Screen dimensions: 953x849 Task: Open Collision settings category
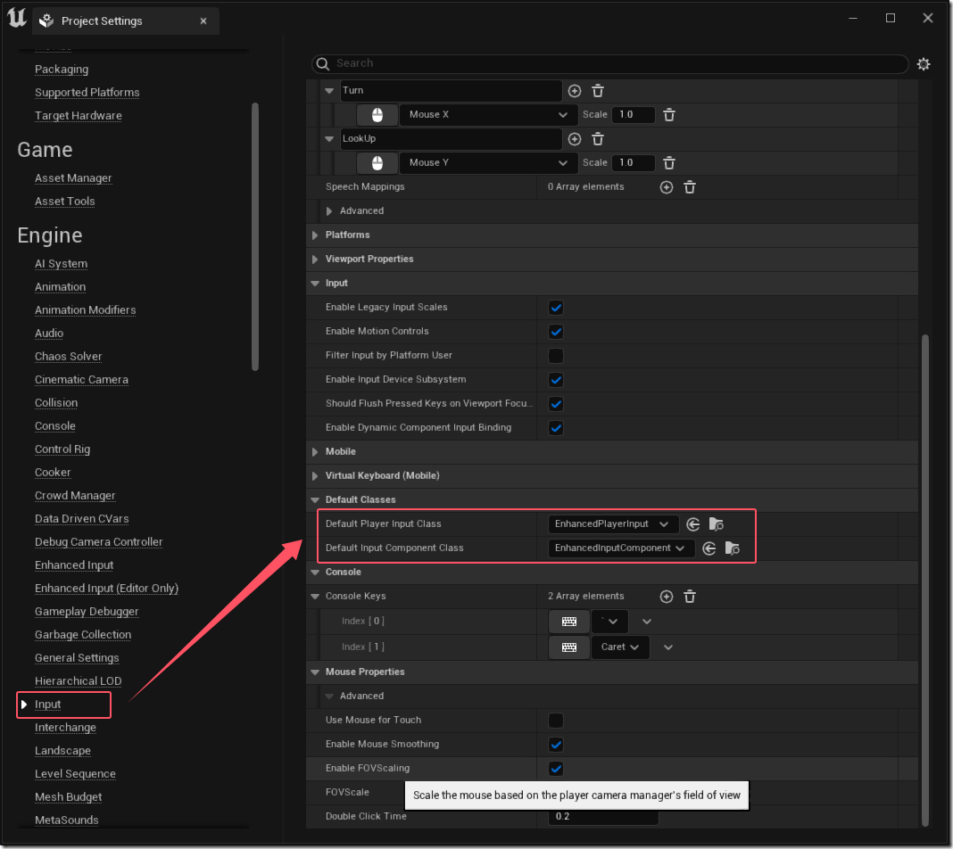[56, 402]
